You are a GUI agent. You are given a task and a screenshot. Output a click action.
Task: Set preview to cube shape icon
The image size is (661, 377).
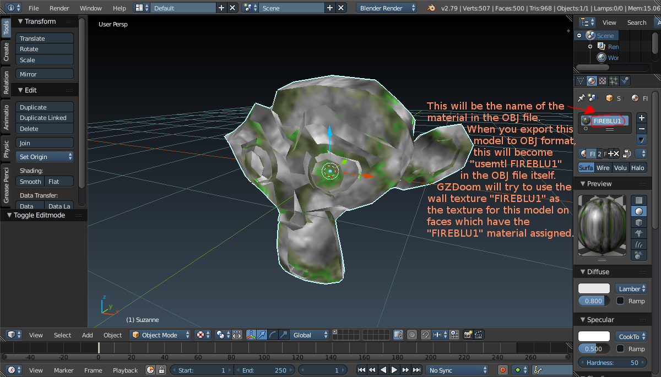click(x=638, y=223)
